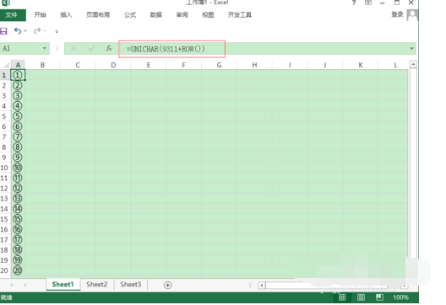Image resolution: width=446 pixels, height=305 pixels.
Task: Open the Name Box dropdown arrow
Action: (45, 48)
